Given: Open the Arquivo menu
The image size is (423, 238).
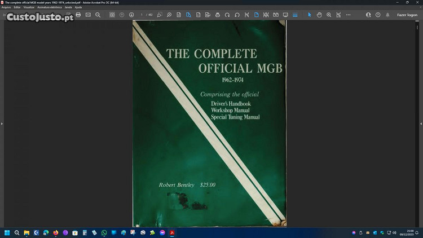Looking at the screenshot, I should pos(6,7).
